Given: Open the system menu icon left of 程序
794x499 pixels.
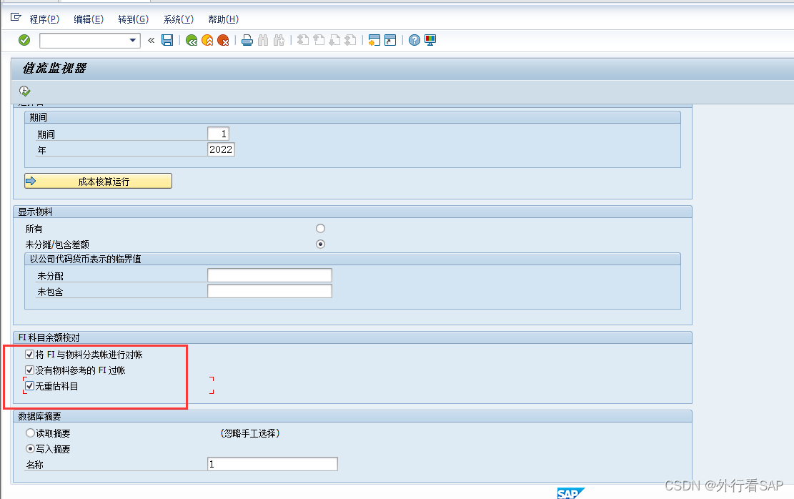Looking at the screenshot, I should [16, 18].
